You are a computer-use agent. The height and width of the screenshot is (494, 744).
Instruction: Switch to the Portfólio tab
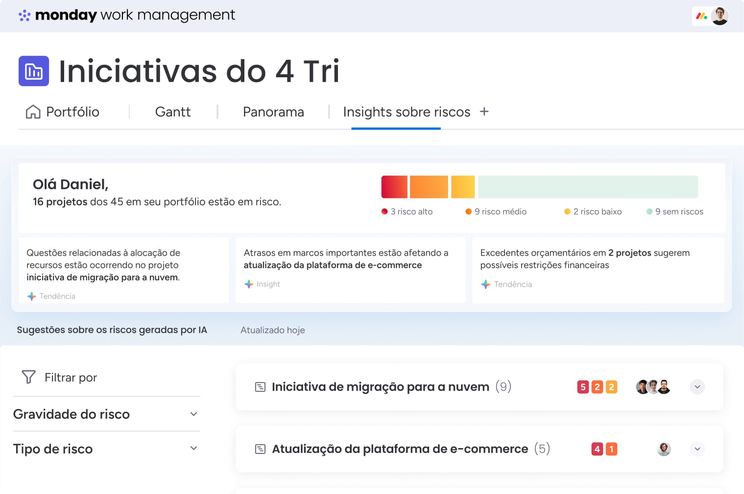[x=63, y=112]
